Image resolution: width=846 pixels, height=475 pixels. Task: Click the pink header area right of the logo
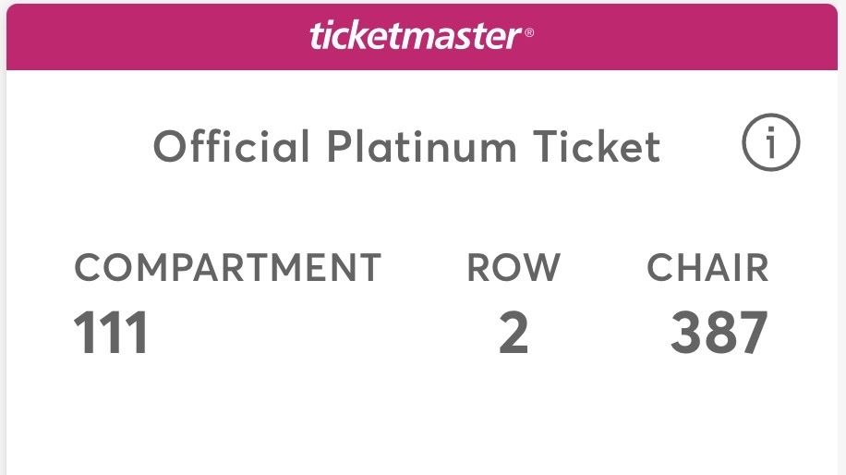(x=693, y=37)
